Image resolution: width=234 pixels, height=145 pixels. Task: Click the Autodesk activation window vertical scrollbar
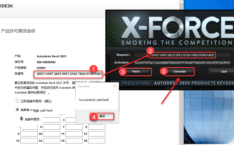pyautogui.click(x=181, y=72)
